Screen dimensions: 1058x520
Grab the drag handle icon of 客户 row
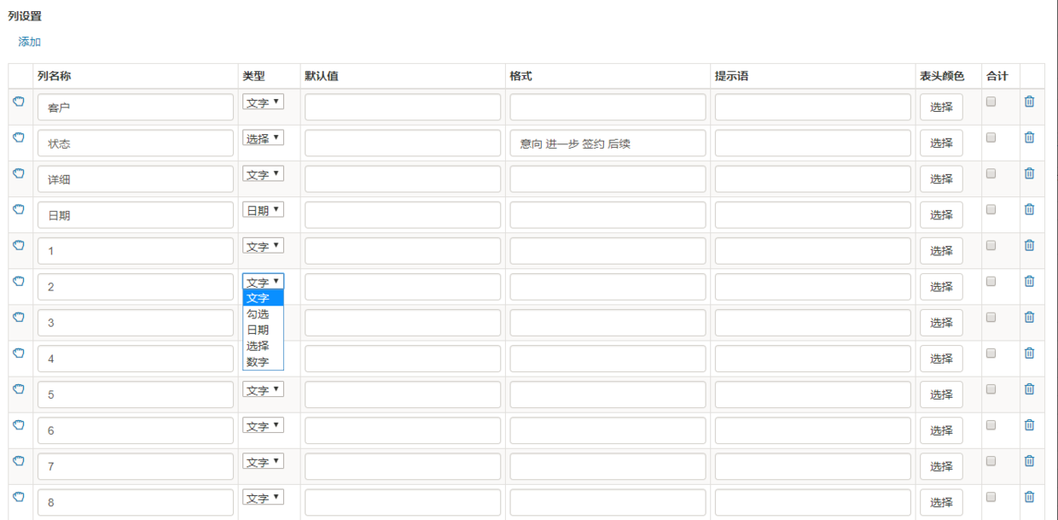pyautogui.click(x=19, y=102)
